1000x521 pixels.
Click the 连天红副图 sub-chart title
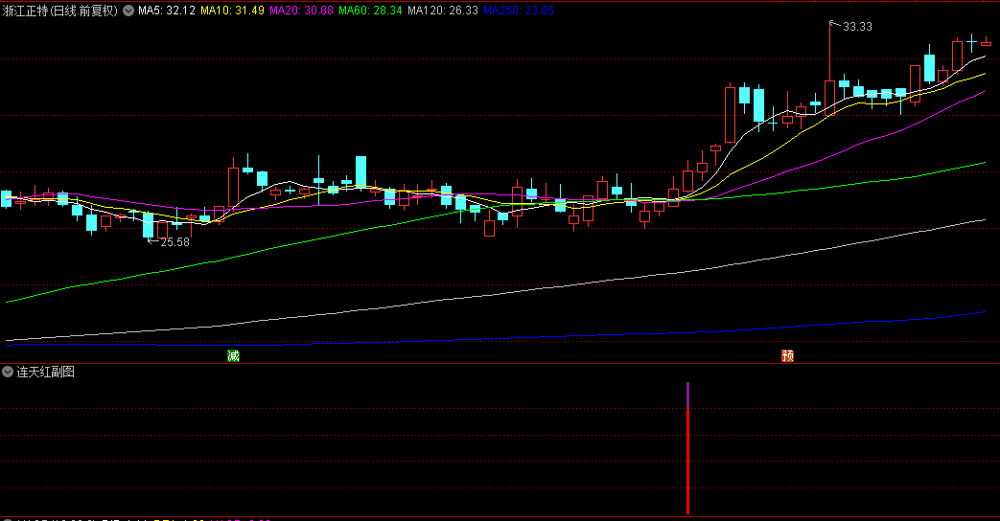[45, 372]
